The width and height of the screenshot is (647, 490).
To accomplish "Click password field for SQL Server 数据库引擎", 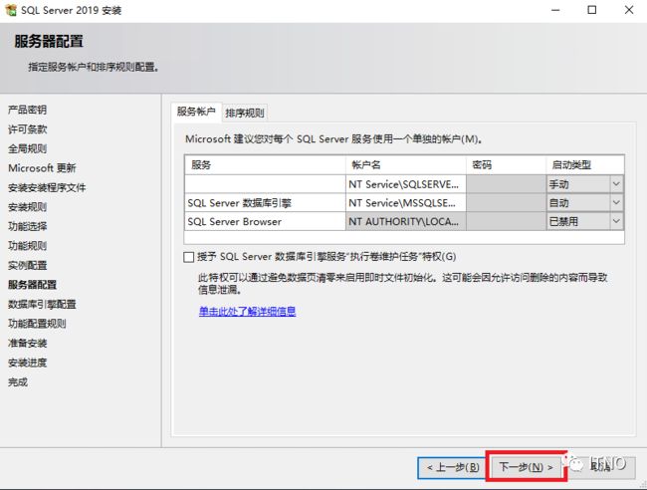I will 506,203.
